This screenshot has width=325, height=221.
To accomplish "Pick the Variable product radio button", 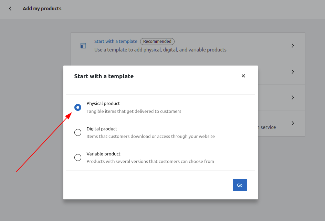I will point(78,158).
